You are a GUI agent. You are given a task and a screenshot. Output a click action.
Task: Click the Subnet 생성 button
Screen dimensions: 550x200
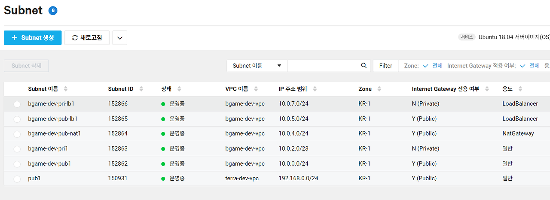[33, 38]
